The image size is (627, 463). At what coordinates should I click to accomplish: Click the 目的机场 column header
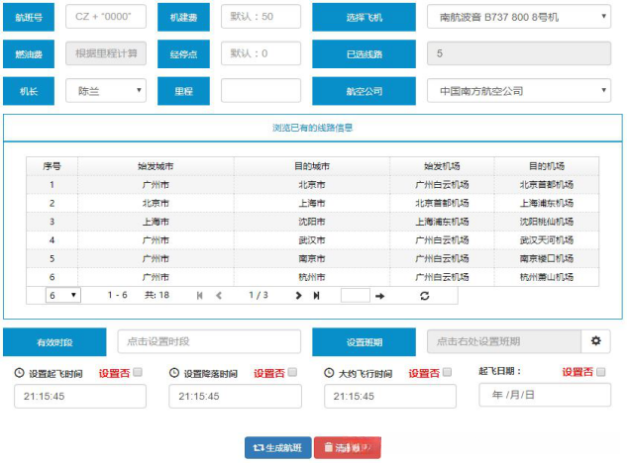point(547,166)
